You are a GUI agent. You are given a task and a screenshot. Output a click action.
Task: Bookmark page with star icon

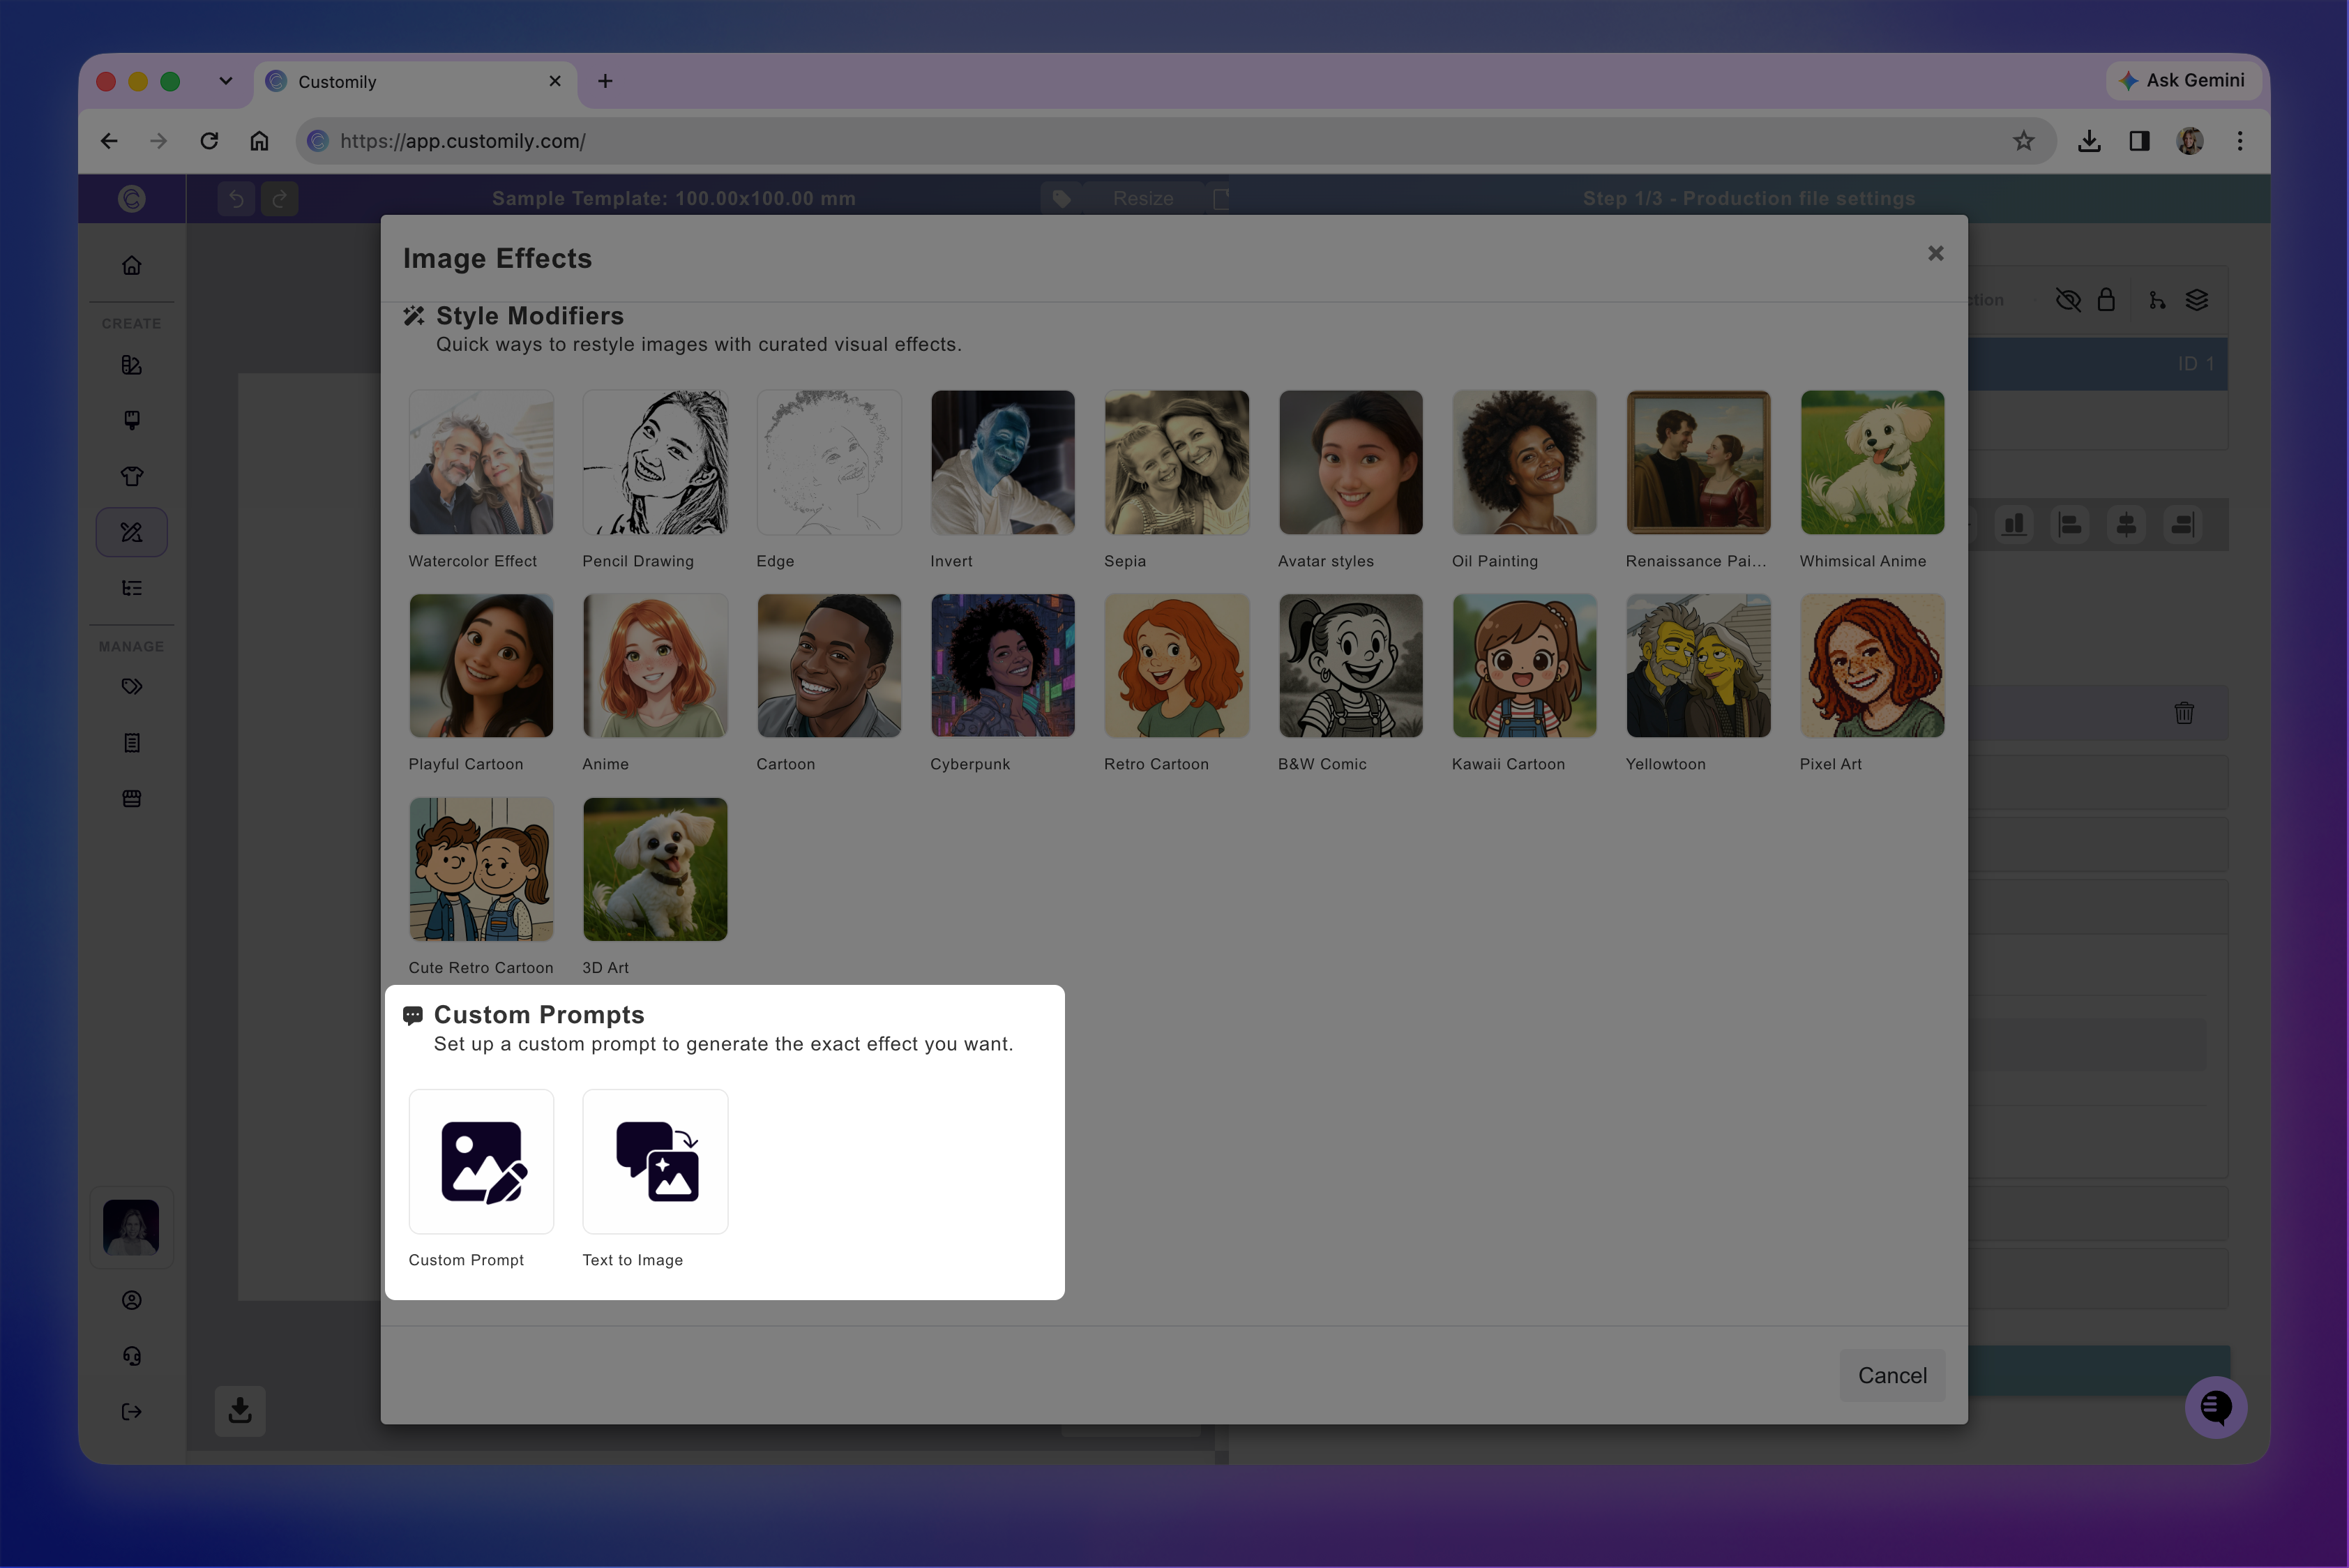[2024, 141]
